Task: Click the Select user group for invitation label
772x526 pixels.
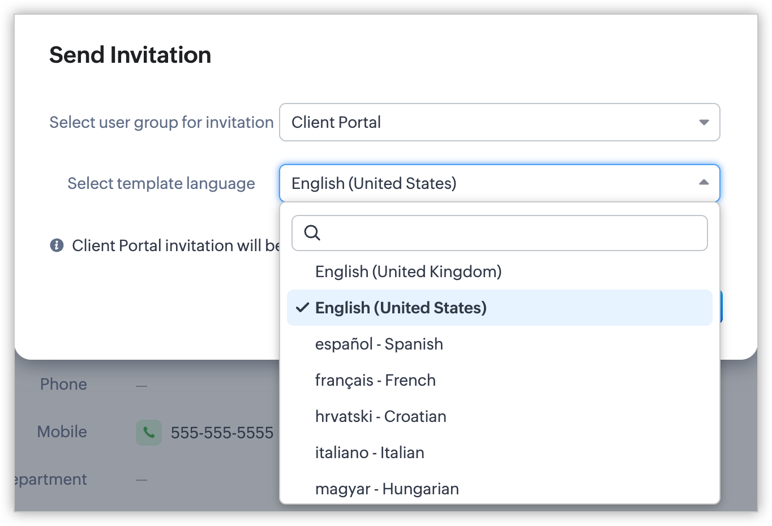Action: click(x=161, y=122)
